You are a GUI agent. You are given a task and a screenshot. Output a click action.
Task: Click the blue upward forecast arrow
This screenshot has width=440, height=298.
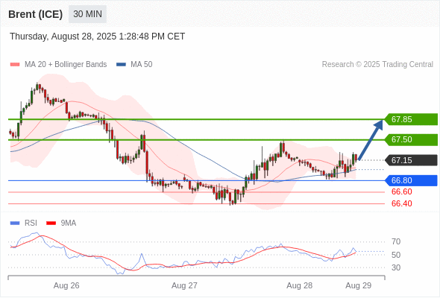click(371, 139)
